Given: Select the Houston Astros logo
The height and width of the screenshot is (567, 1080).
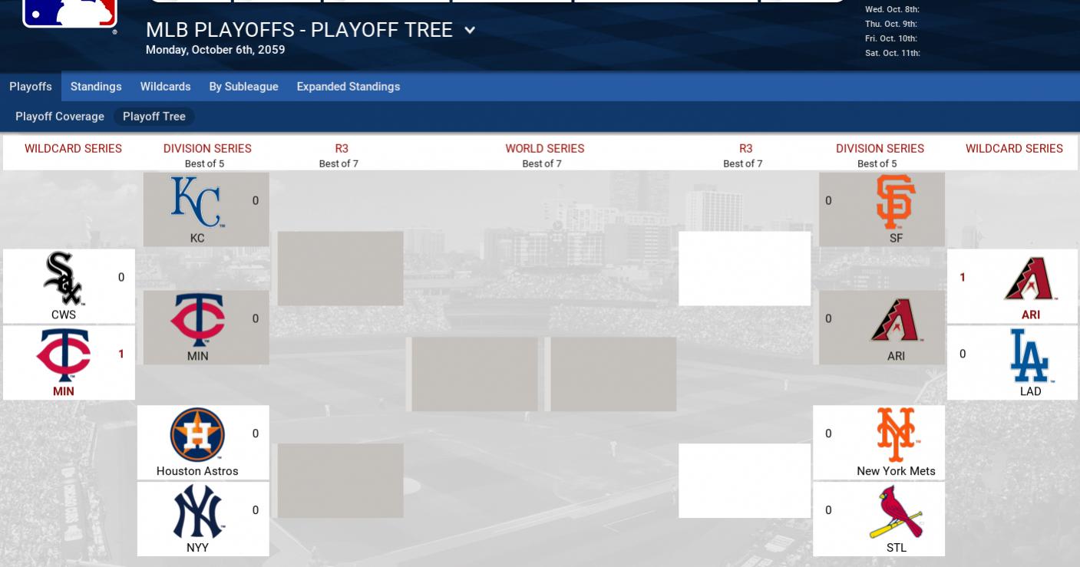Looking at the screenshot, I should pyautogui.click(x=197, y=434).
